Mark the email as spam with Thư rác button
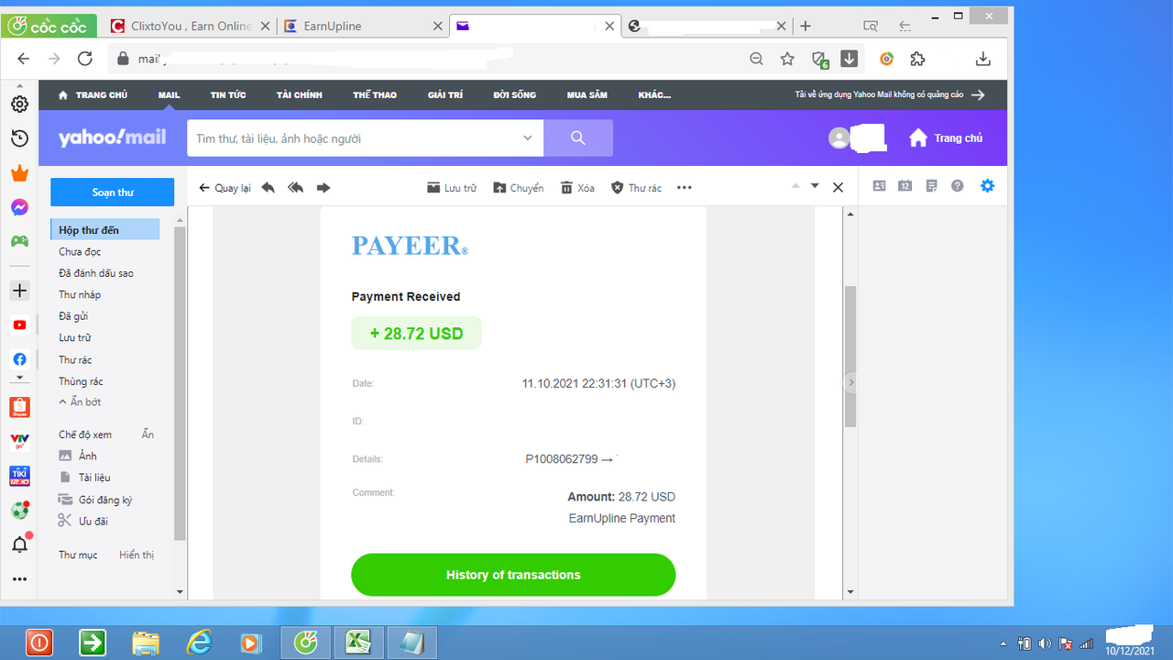The image size is (1173, 660). pyautogui.click(x=636, y=188)
